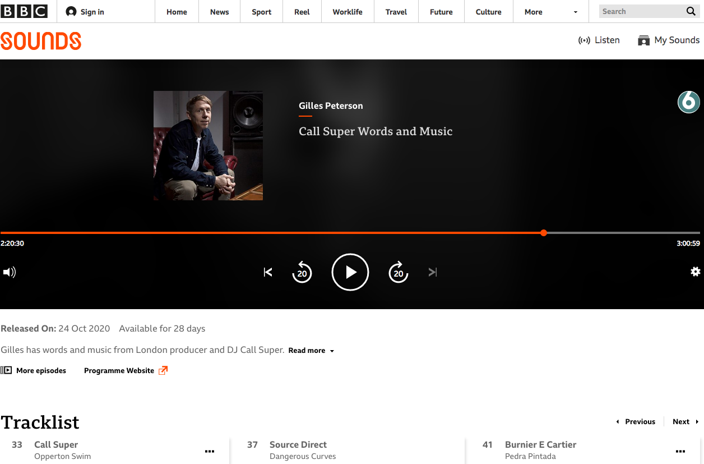
Task: Click the skip to end button
Action: click(x=433, y=272)
